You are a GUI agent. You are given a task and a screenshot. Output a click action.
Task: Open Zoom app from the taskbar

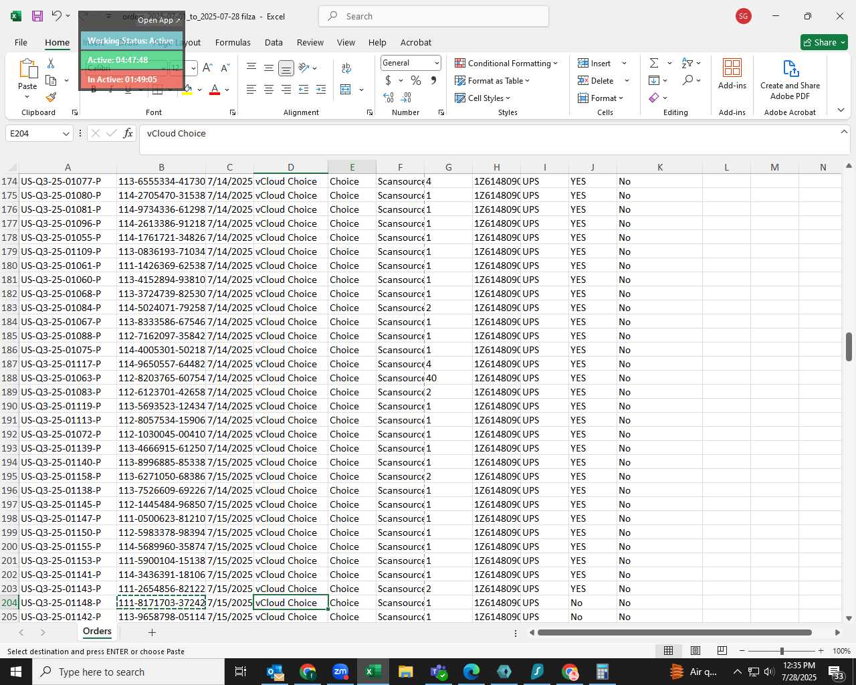click(x=340, y=672)
